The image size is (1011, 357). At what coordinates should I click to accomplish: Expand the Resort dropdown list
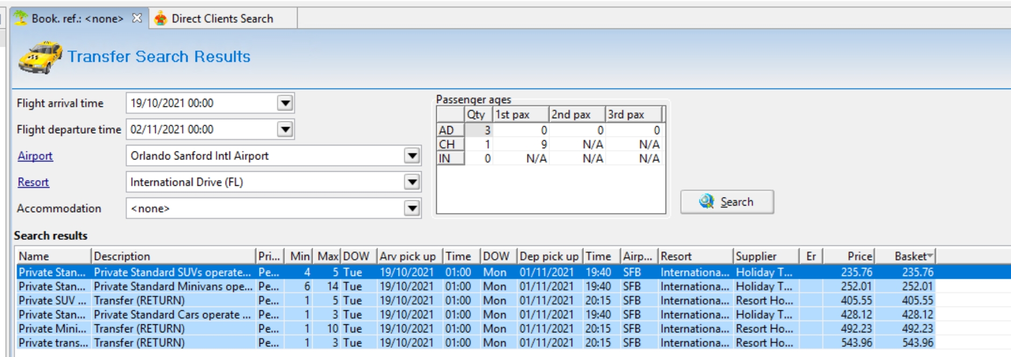pos(412,182)
